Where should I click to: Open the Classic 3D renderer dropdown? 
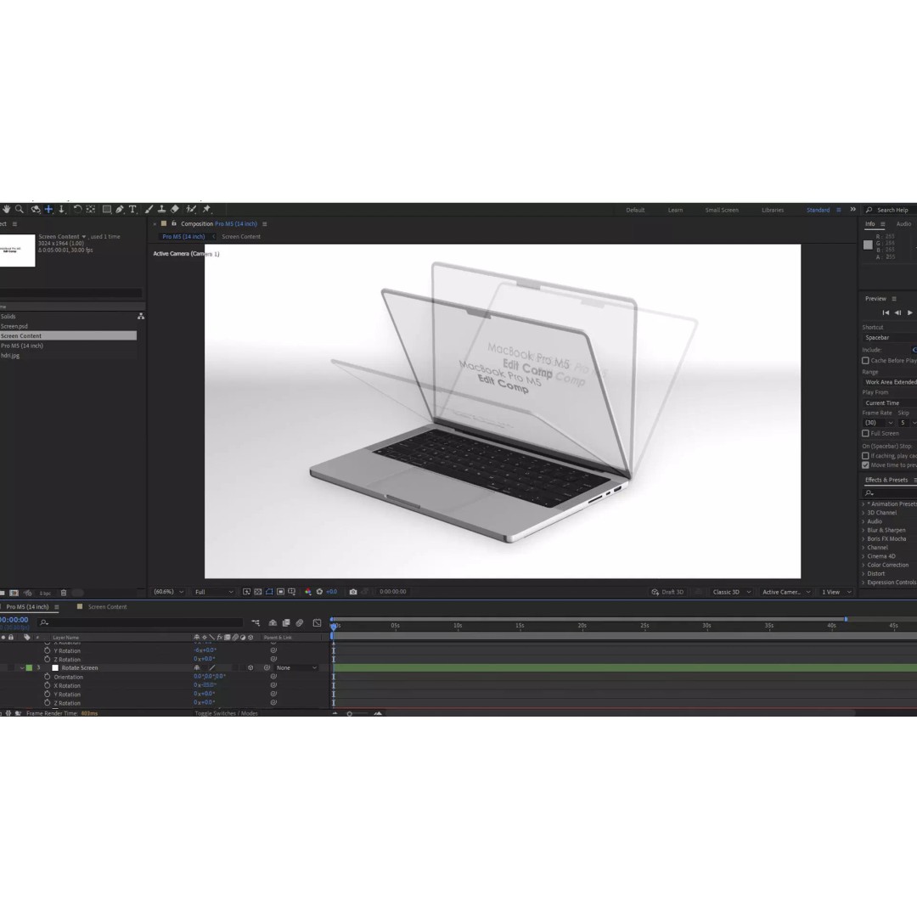732,592
